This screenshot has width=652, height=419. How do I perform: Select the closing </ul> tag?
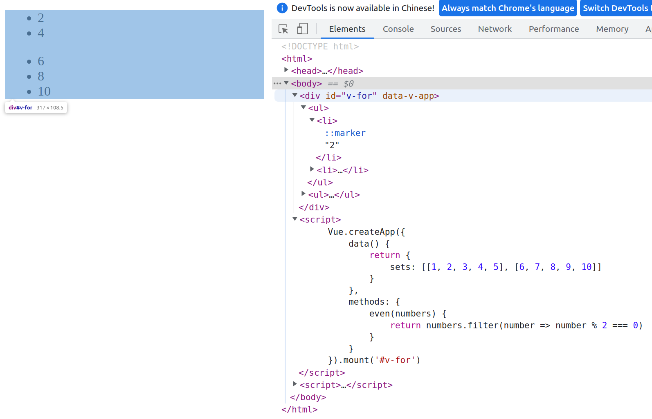320,183
